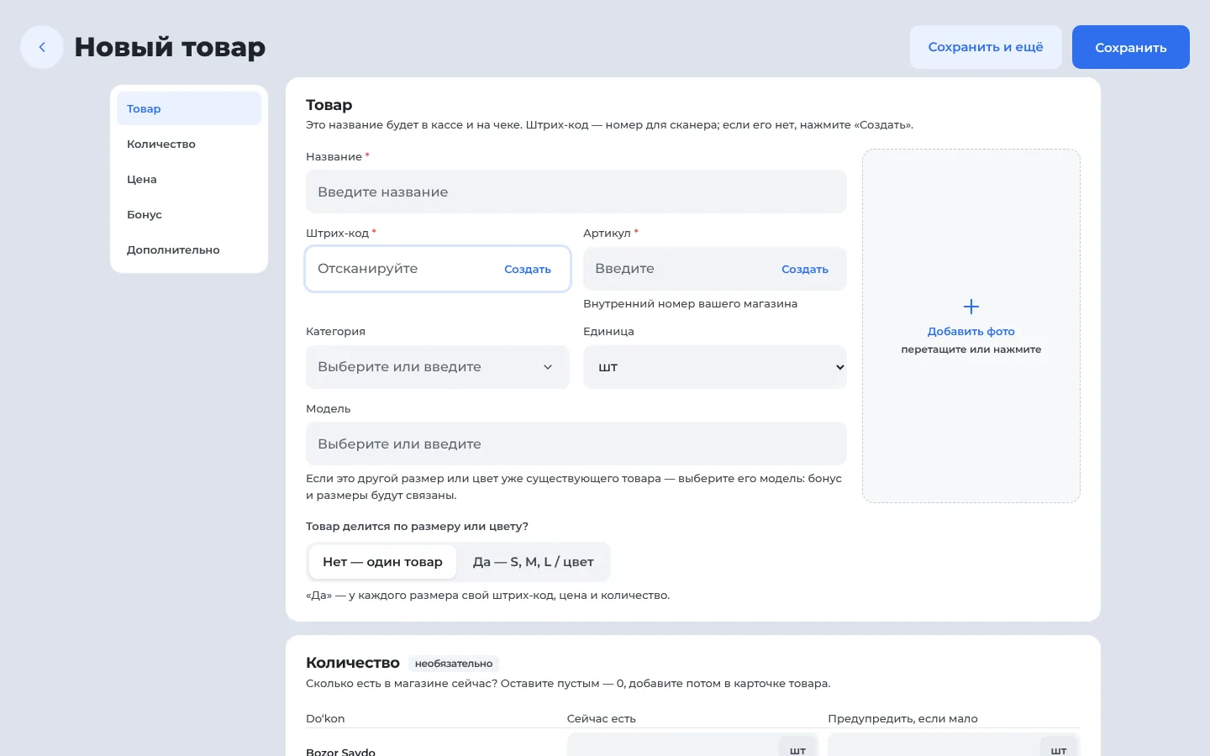Viewport: 1210px width, 756px height.
Task: Click the 'Сохранить и ещё' button
Action: pos(986,47)
